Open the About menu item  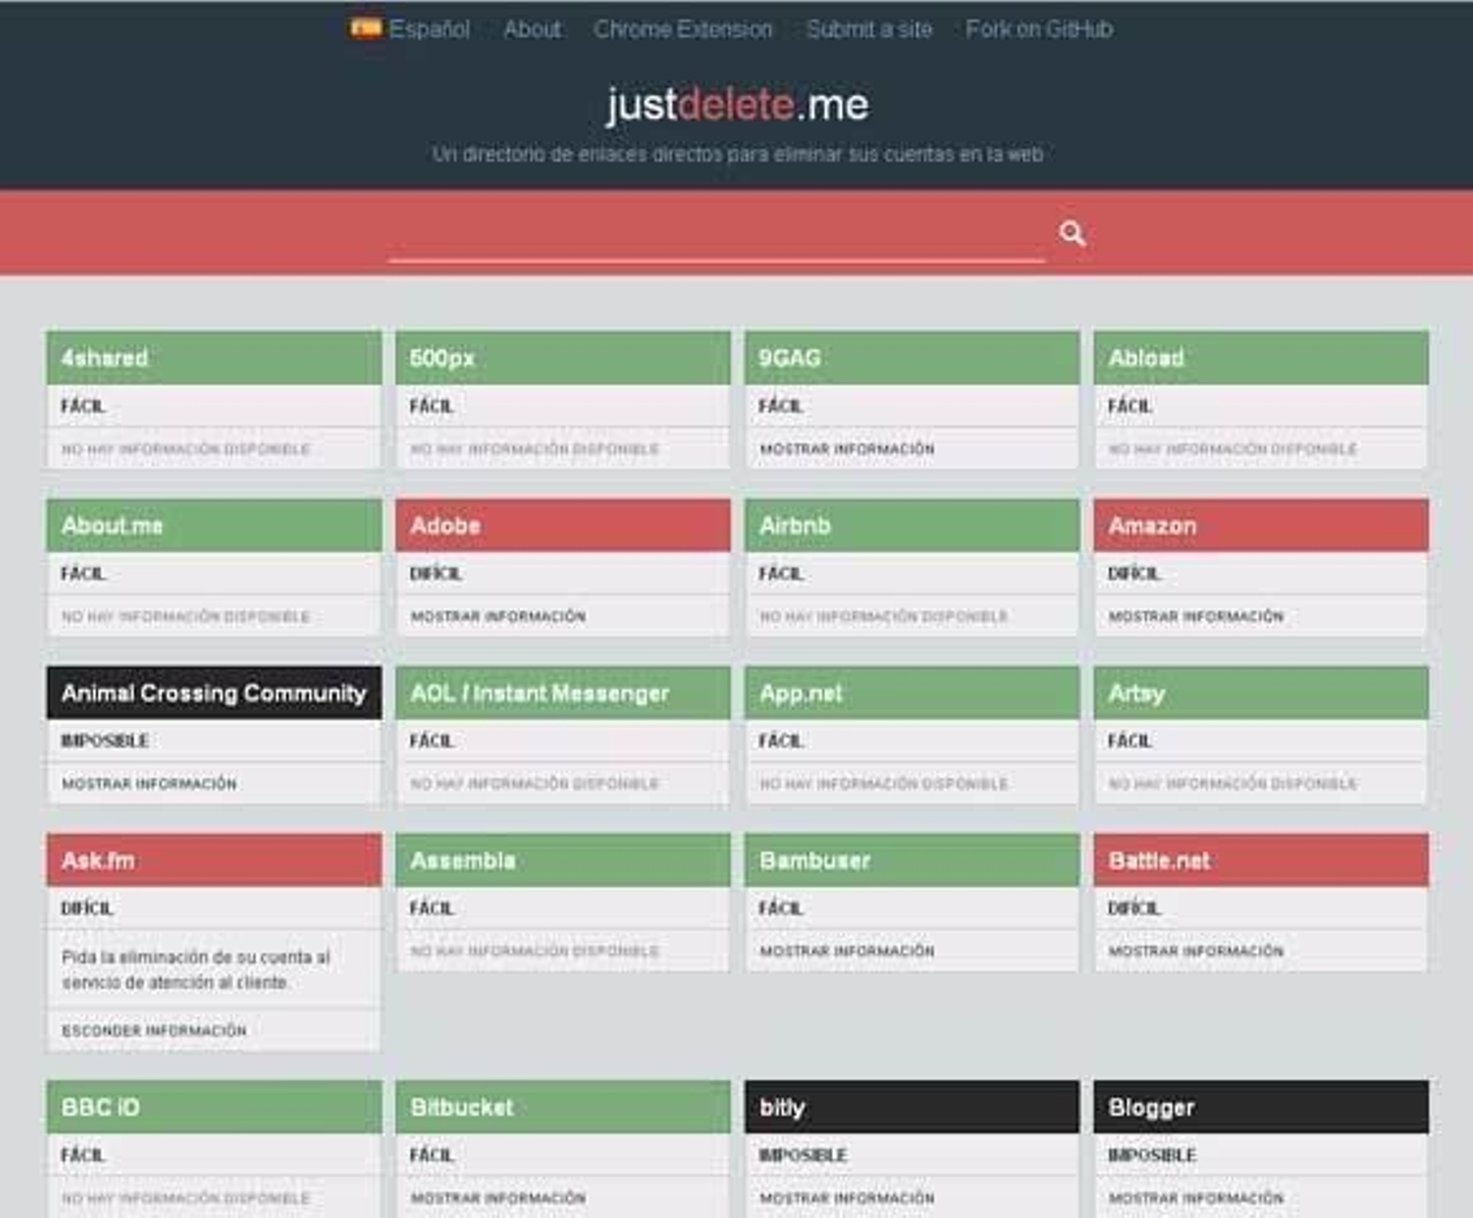coord(532,29)
